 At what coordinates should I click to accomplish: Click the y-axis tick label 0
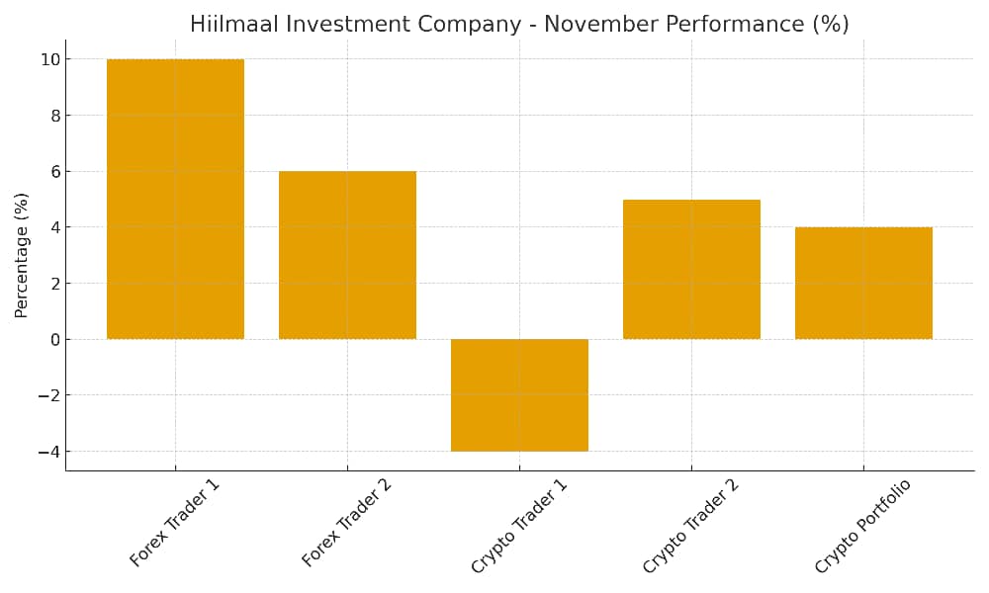point(54,339)
